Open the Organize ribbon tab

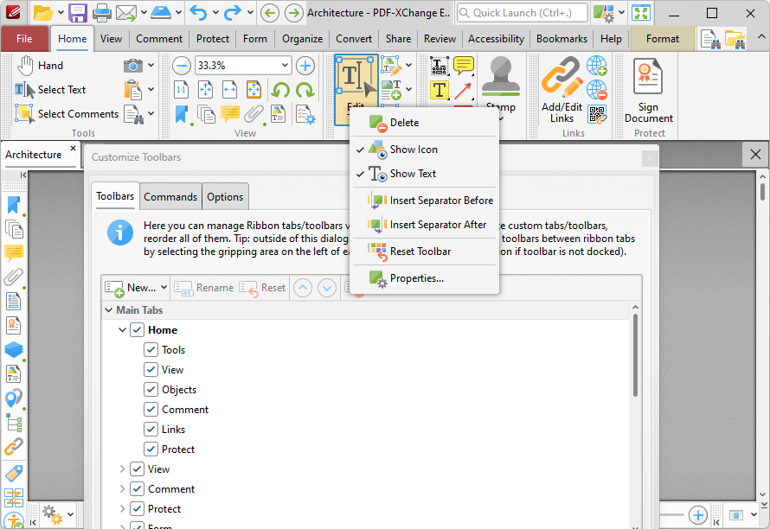[302, 39]
